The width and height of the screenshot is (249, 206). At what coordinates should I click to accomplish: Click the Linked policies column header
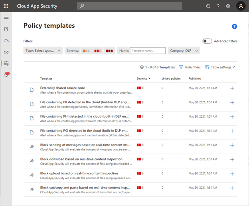pyautogui.click(x=171, y=78)
